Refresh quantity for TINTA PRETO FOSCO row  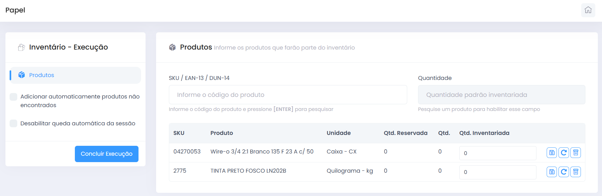(564, 172)
